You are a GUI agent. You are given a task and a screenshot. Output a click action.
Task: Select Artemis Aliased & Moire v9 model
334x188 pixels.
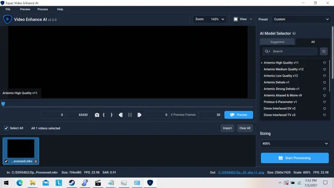coord(283,95)
